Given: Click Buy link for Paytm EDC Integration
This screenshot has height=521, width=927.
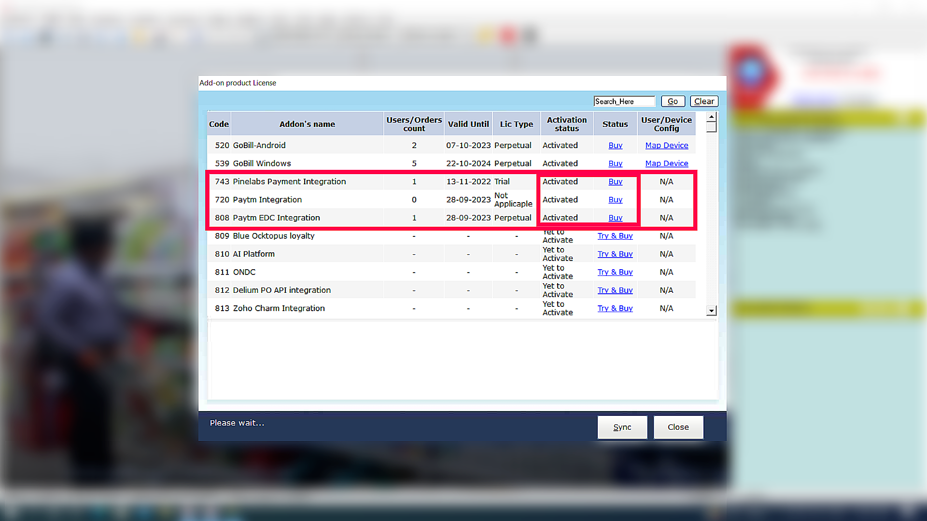Looking at the screenshot, I should (615, 218).
